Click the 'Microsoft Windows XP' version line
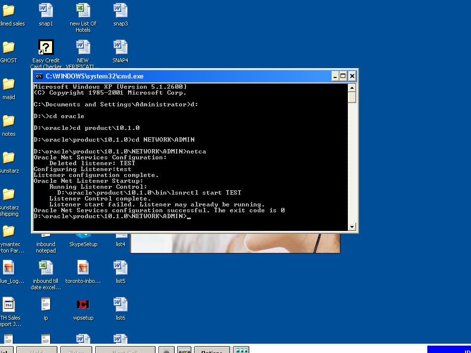Image resolution: width=471 pixels, height=353 pixels. [110, 87]
